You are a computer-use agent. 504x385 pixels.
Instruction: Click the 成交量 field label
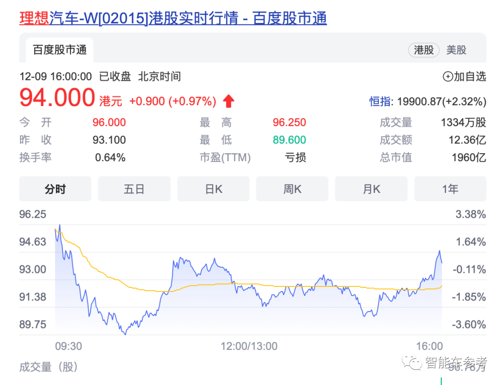click(x=396, y=122)
